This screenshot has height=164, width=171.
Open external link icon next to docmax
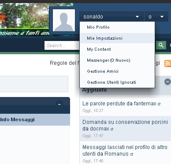112,129
